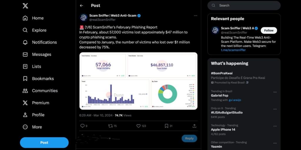Click the Search input field
This screenshot has height=150, width=301.
tap(247, 6)
